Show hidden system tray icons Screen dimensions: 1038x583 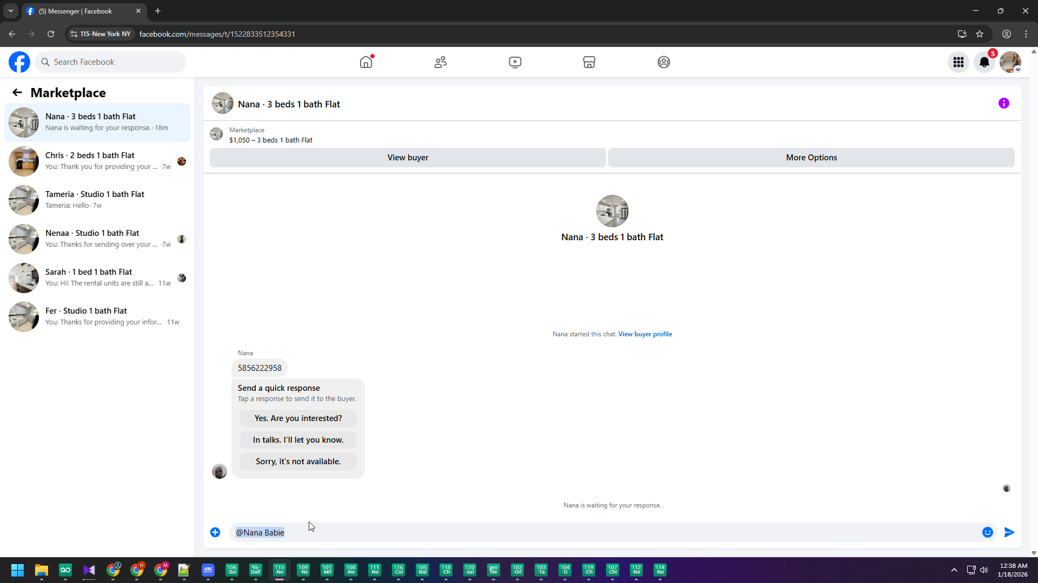[954, 570]
